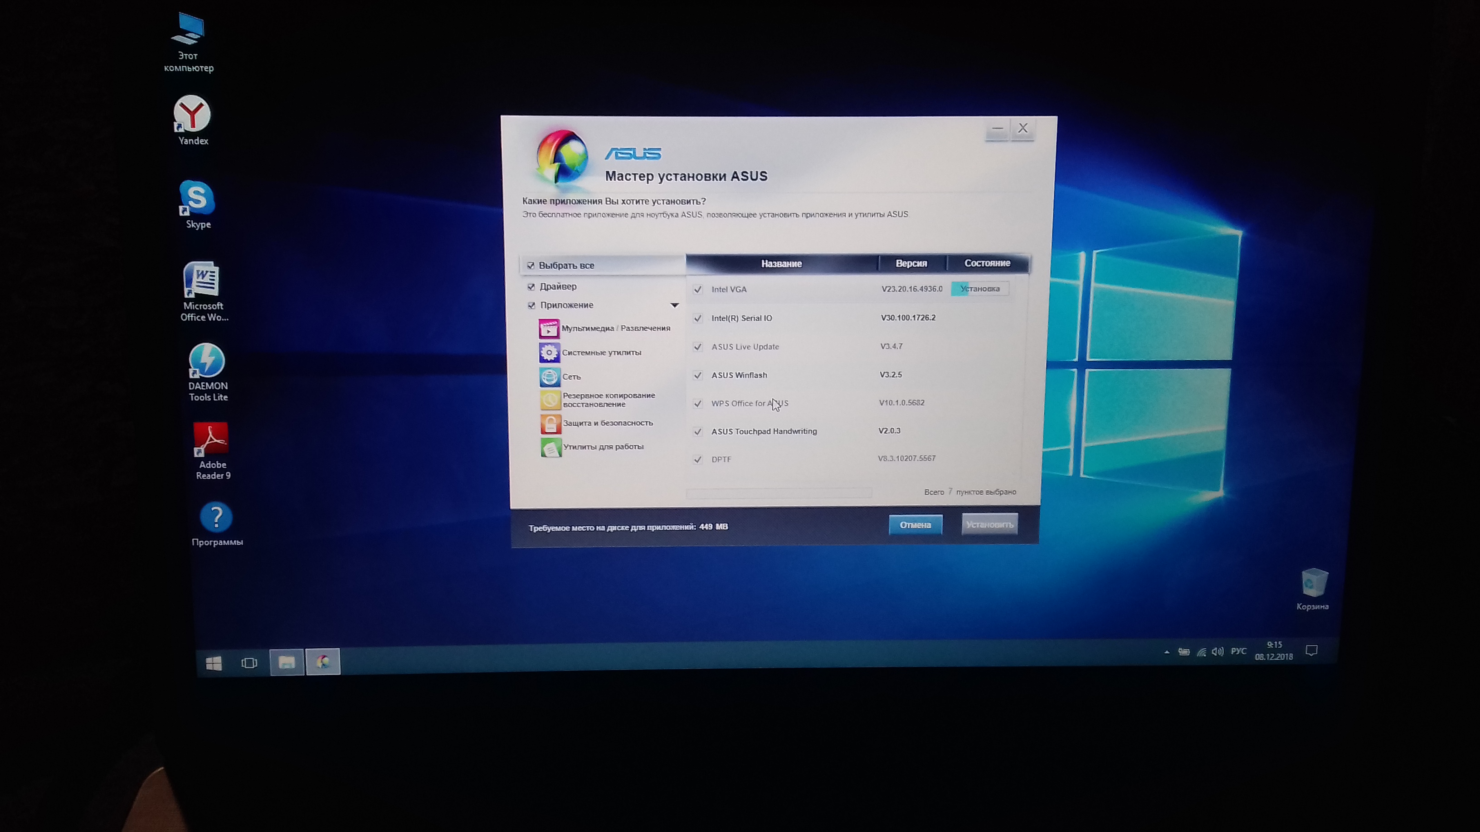This screenshot has height=832, width=1480.
Task: Click the Отмена button
Action: coord(915,525)
